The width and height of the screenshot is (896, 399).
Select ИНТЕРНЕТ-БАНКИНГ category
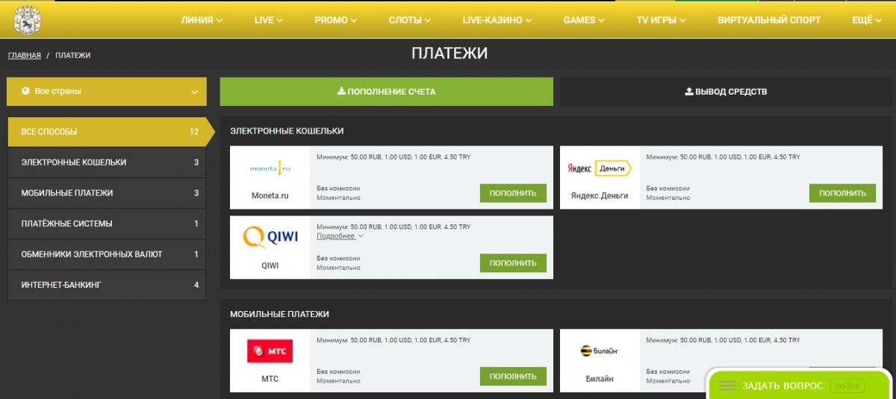point(107,285)
